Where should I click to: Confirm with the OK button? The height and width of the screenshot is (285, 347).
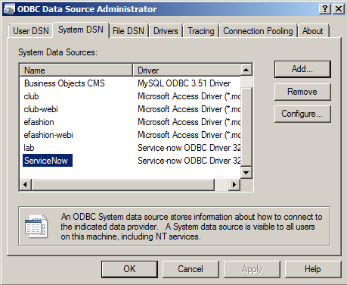pyautogui.click(x=129, y=269)
